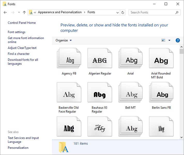This screenshot has height=155, width=184.
Task: Click the Fonts title bar icon
Action: point(4,4)
